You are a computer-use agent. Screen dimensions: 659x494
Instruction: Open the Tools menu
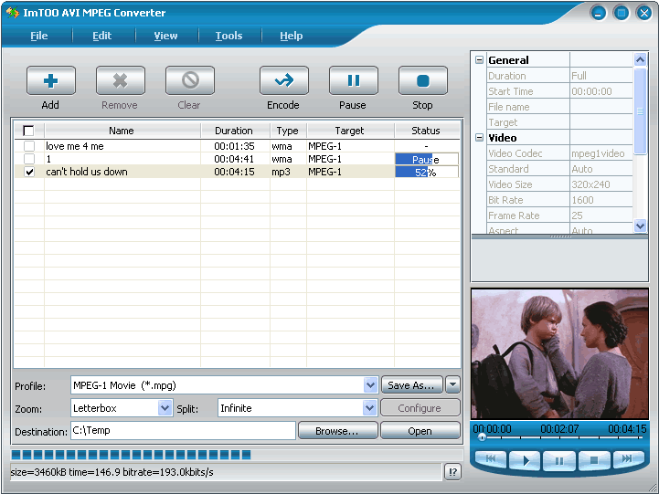coord(229,36)
